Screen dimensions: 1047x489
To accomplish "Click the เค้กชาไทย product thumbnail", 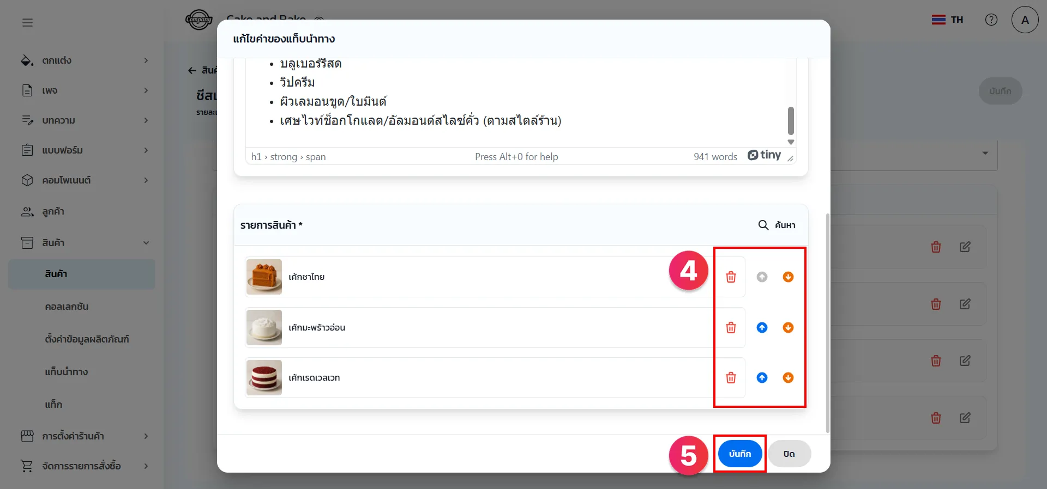I will tap(264, 277).
